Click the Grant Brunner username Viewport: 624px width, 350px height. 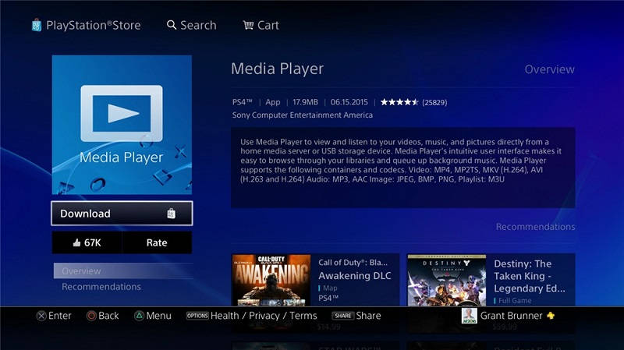point(511,316)
